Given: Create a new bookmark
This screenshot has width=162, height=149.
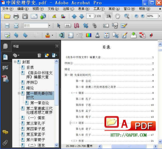Looking at the screenshot, I should tap(47, 55).
